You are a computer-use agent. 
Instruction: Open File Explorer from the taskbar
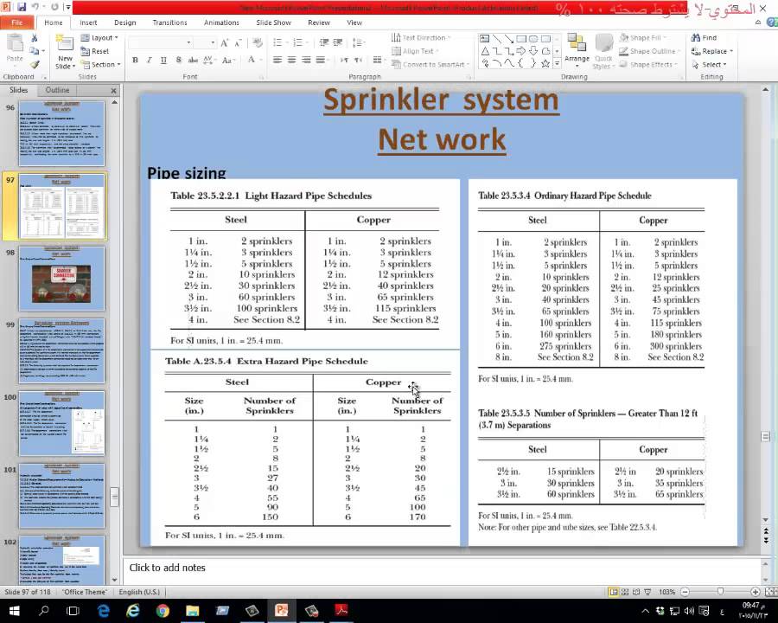pos(193,611)
